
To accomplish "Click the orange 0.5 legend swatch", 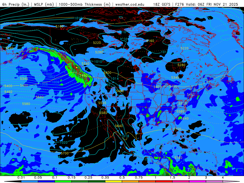I will (x=131, y=181).
